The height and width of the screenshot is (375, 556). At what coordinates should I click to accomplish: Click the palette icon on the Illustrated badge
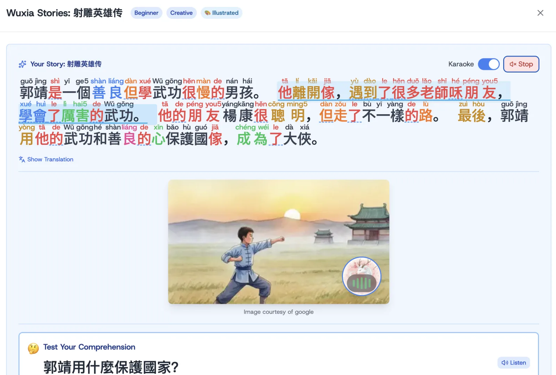coord(208,13)
